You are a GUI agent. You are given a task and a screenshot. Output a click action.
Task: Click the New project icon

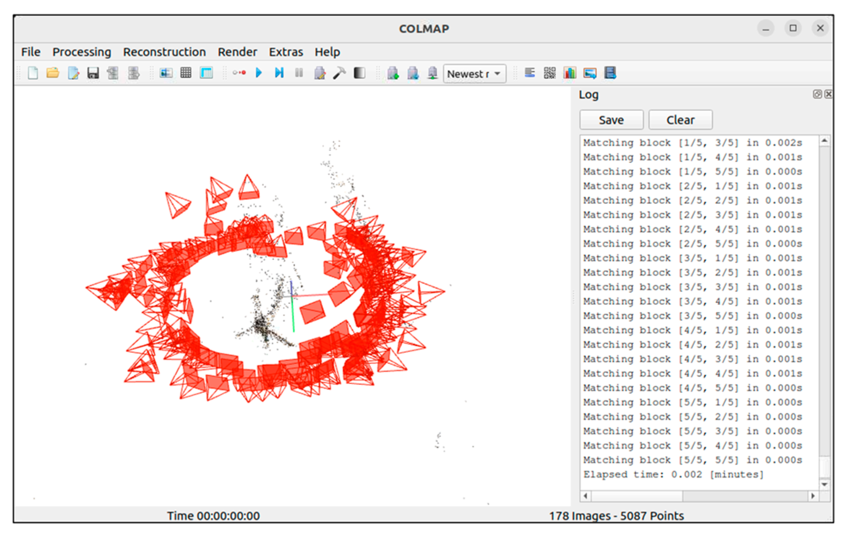[x=33, y=73]
